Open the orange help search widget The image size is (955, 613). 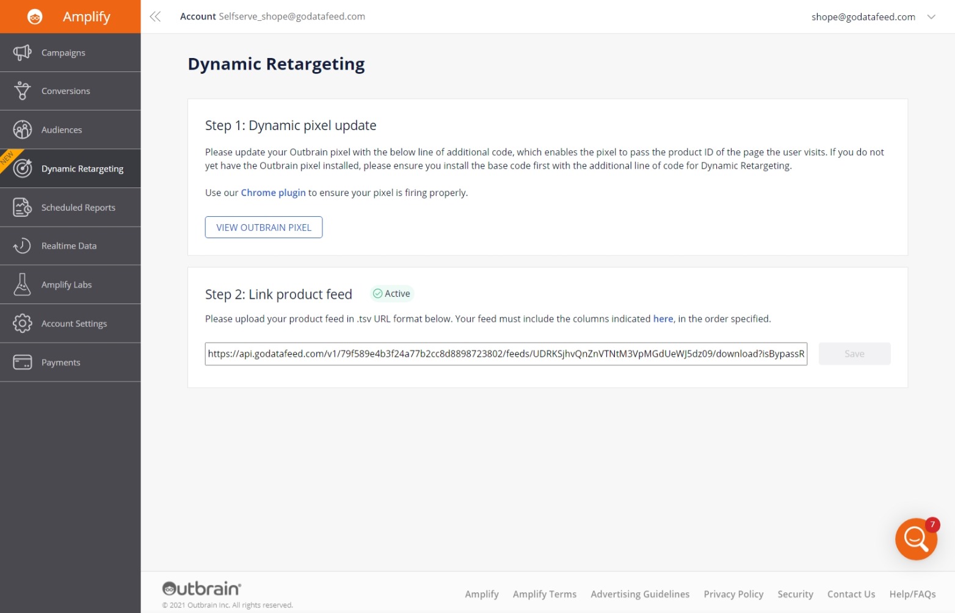pyautogui.click(x=915, y=539)
